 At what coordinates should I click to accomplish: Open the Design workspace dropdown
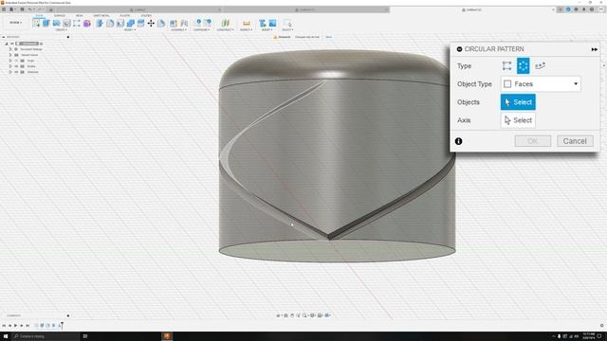(16, 23)
